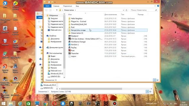Launch Opera browser from the taskbar

[54, 103]
